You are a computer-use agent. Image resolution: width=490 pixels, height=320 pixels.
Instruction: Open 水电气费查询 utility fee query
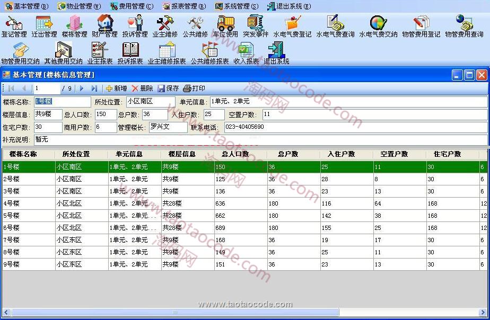tap(335, 26)
